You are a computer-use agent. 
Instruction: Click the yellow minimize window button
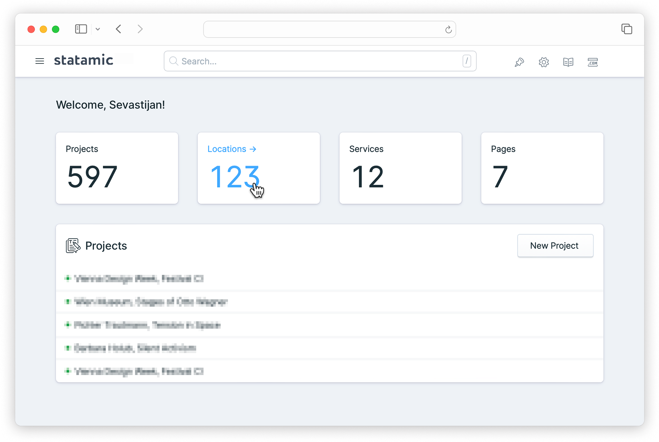[43, 29]
